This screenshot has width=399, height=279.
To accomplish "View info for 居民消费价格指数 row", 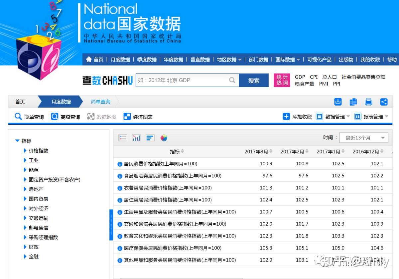I will pos(119,164).
